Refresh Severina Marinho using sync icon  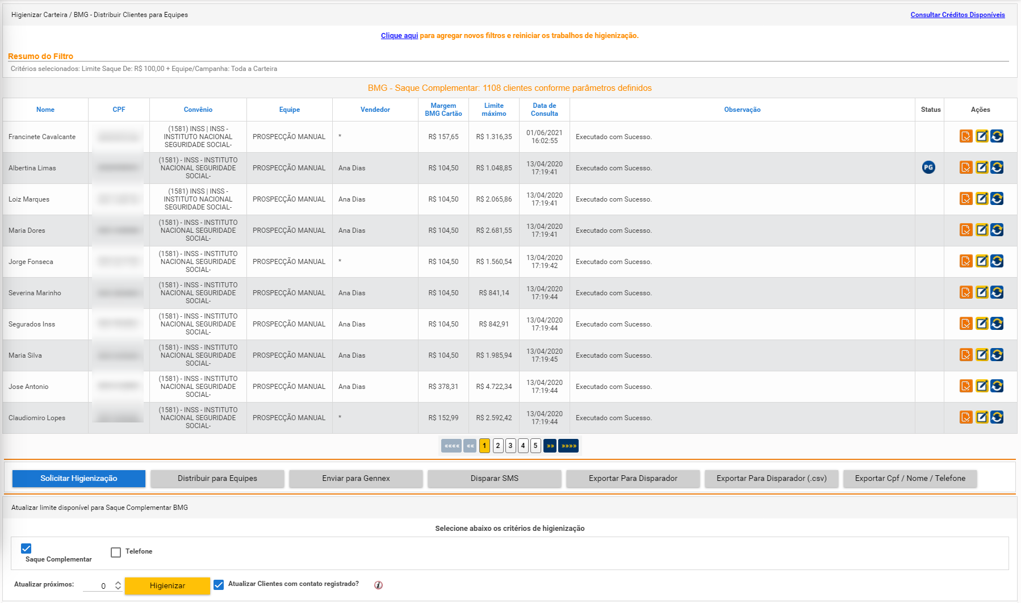pos(997,292)
